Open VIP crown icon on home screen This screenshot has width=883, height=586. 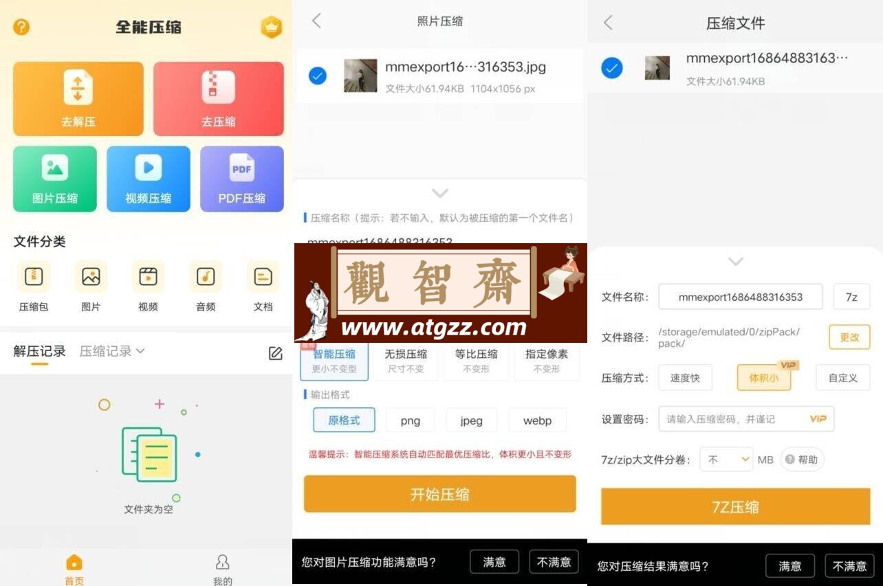(272, 27)
